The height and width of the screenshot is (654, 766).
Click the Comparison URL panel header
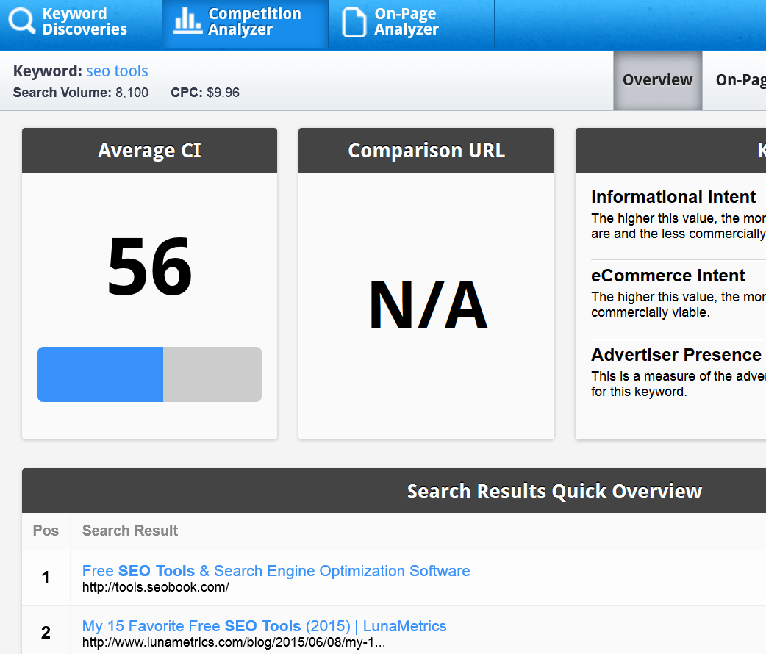(x=426, y=151)
